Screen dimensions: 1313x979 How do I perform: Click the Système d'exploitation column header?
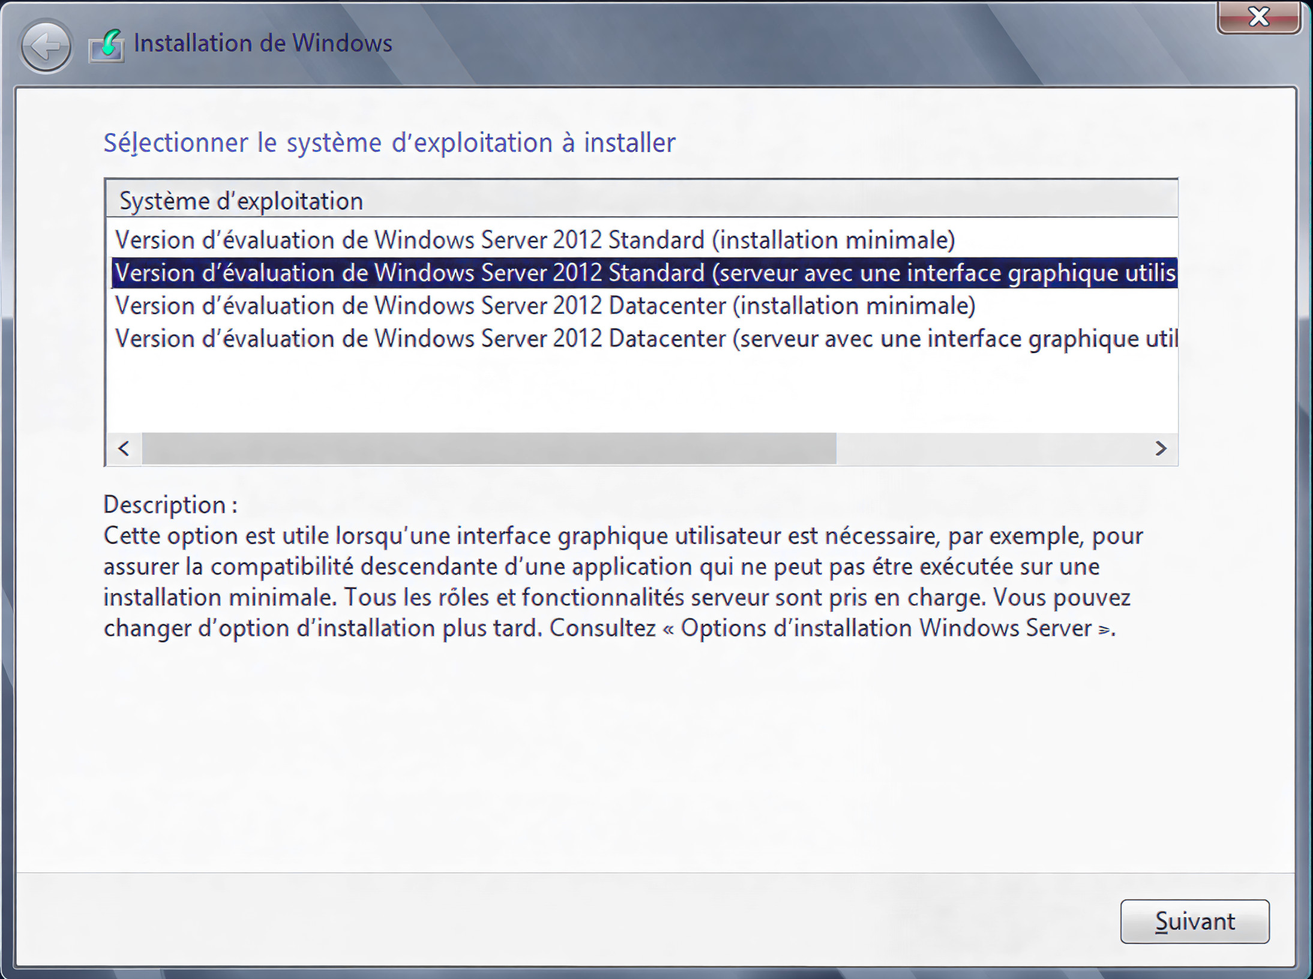[242, 200]
